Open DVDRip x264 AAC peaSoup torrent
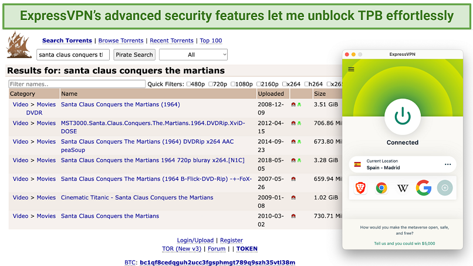 [x=147, y=146]
